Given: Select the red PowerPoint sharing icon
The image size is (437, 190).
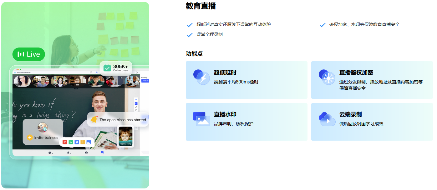Looking at the screenshot, I should 65,142.
